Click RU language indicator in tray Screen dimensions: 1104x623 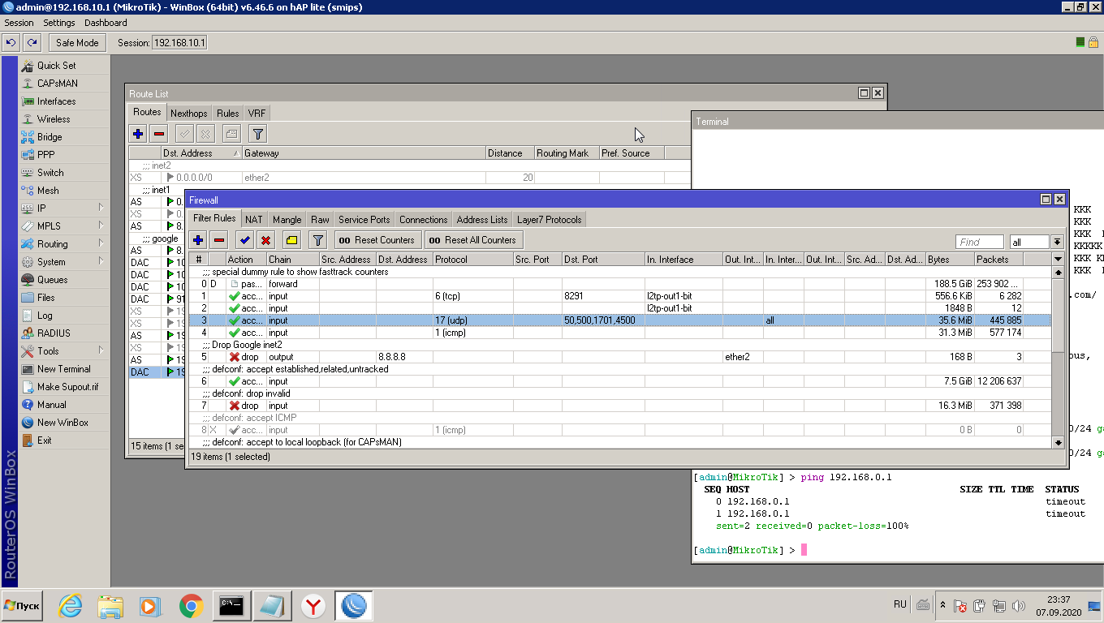[899, 604]
